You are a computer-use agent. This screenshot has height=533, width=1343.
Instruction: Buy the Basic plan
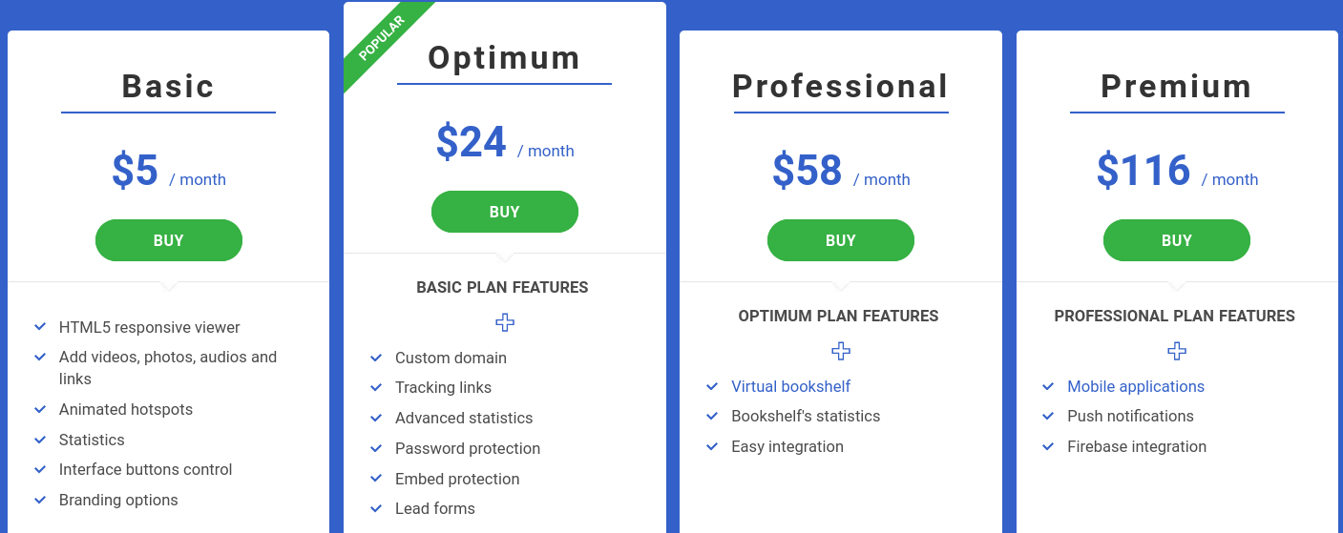coord(169,240)
